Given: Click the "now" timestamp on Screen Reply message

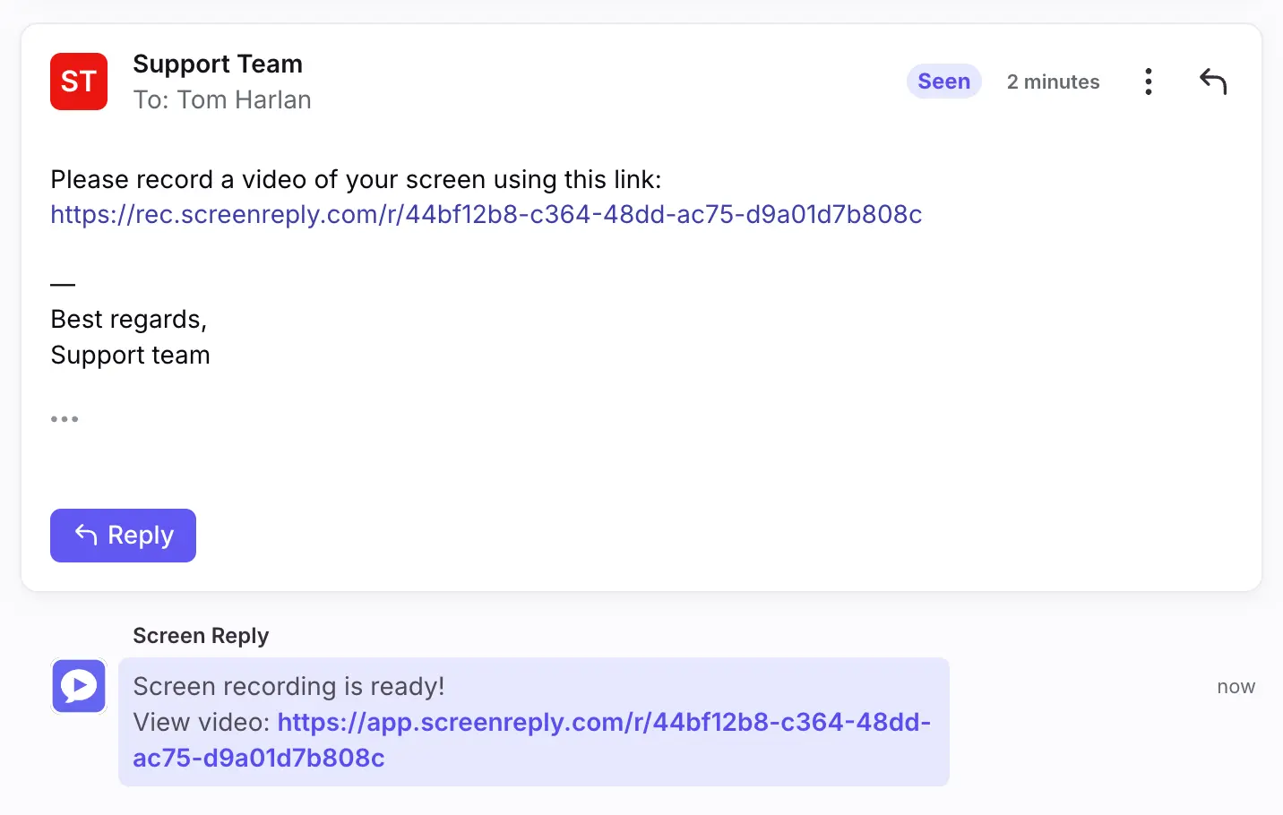Looking at the screenshot, I should [x=1236, y=686].
